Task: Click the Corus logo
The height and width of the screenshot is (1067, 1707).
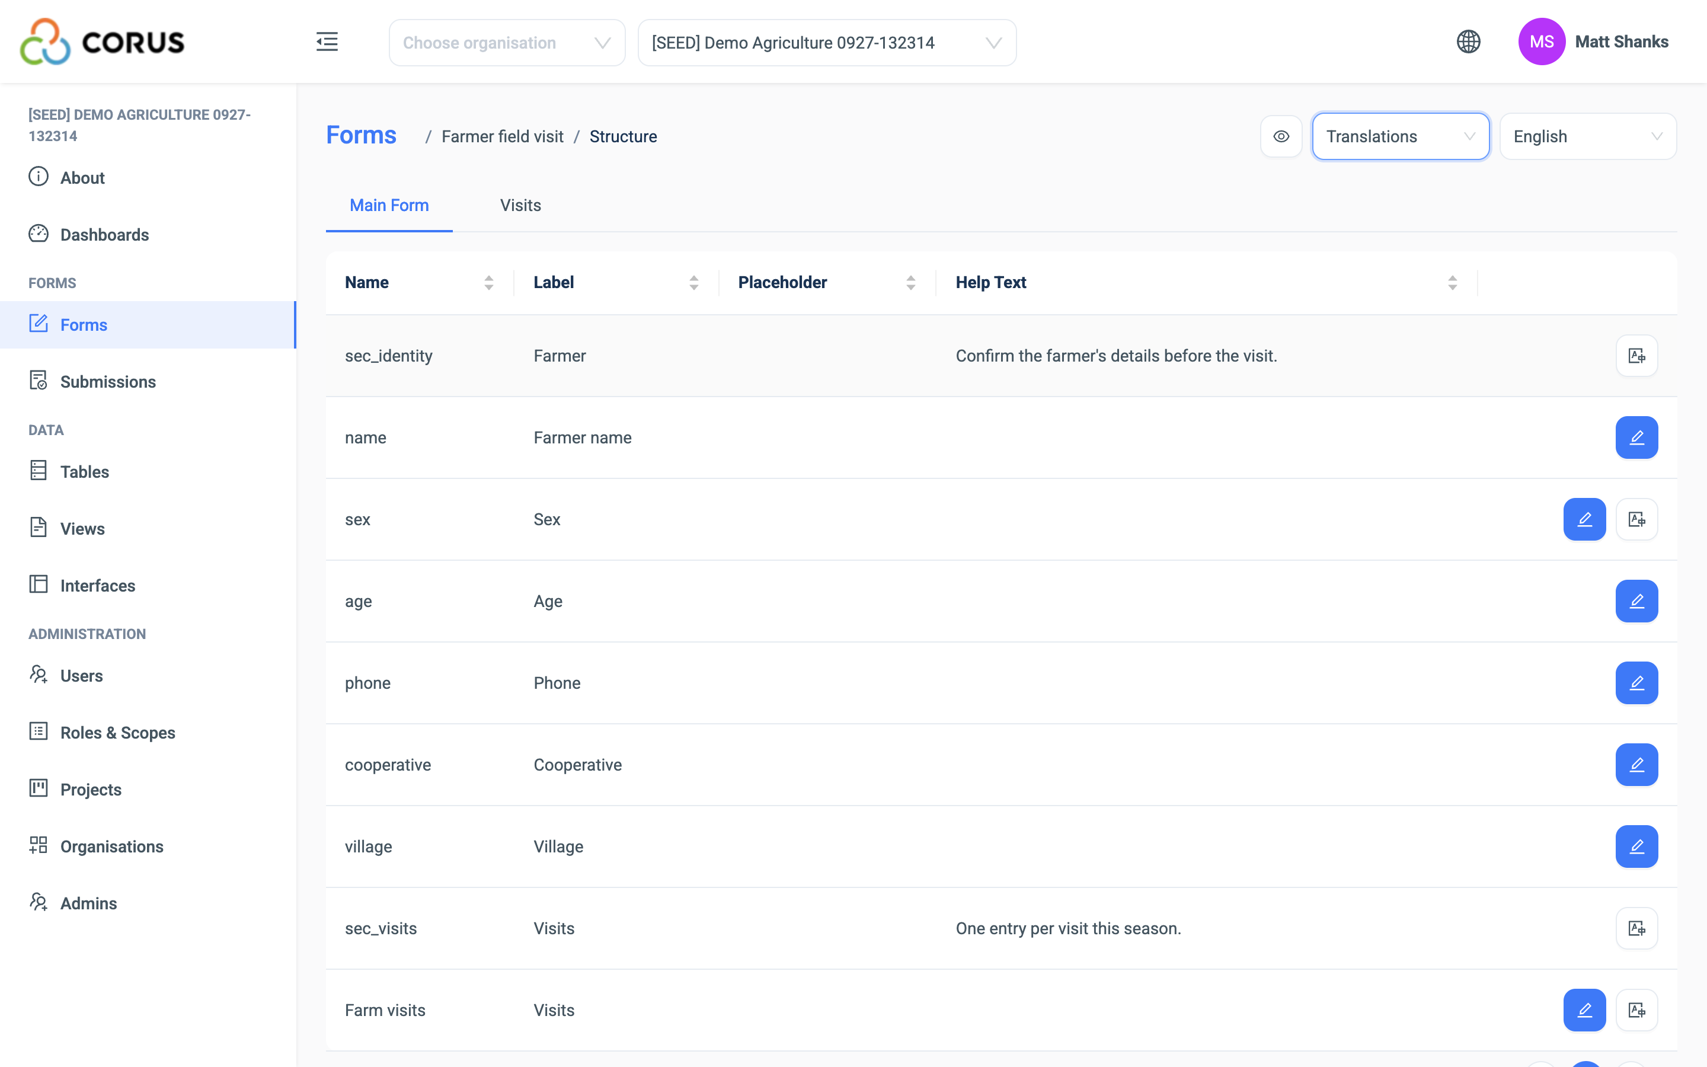Action: tap(103, 41)
